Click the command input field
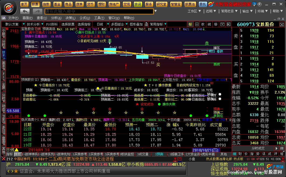Viewport: 286px width, 177px height. coord(99,11)
